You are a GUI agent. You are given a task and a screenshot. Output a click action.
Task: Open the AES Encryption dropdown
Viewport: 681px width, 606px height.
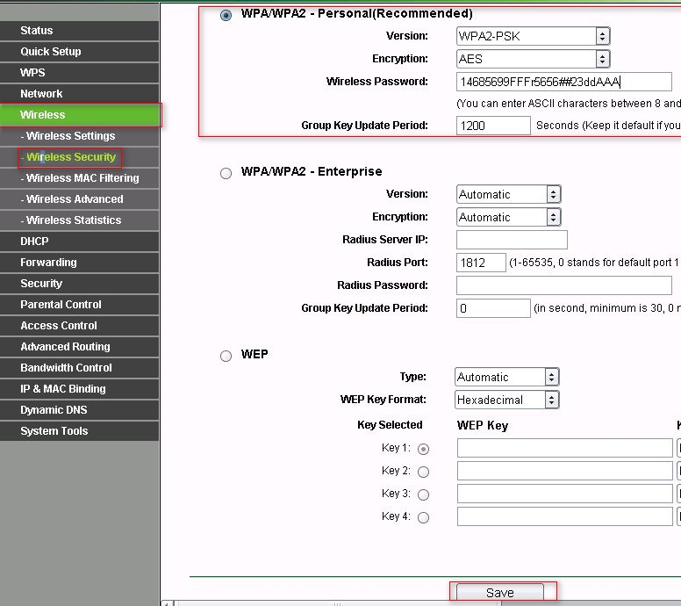click(x=534, y=59)
